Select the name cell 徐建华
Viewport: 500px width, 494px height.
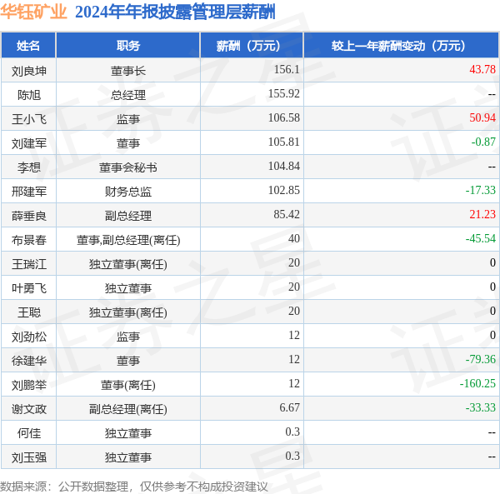tap(29, 361)
